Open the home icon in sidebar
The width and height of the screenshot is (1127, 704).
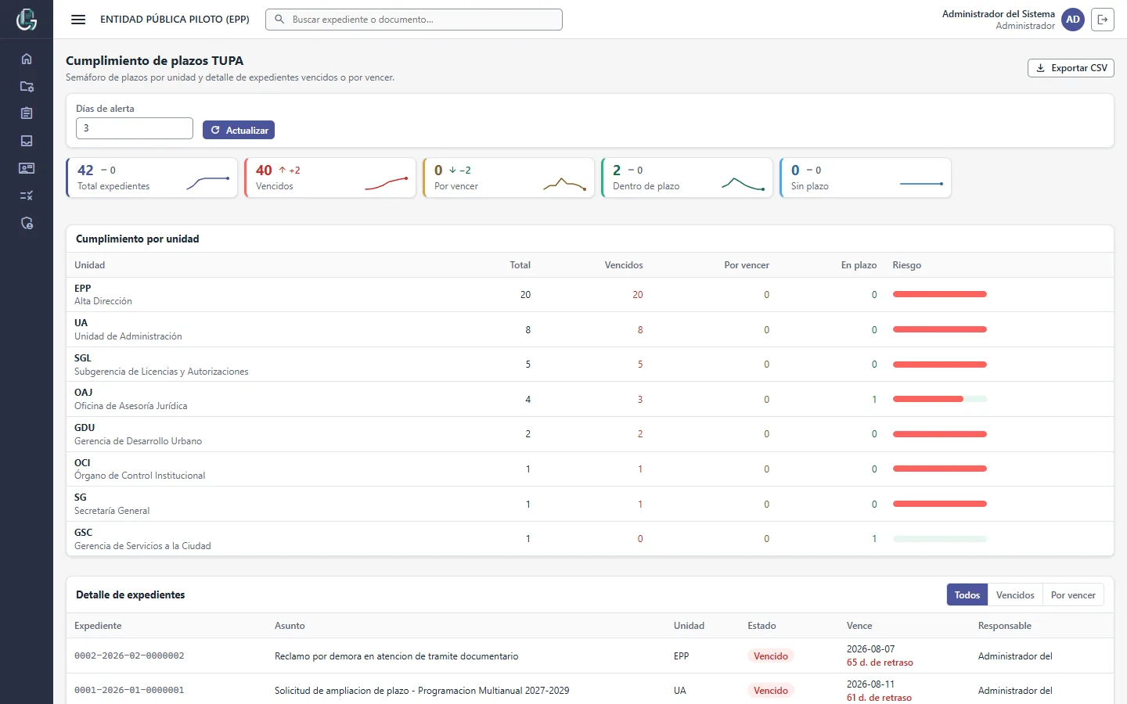[27, 59]
